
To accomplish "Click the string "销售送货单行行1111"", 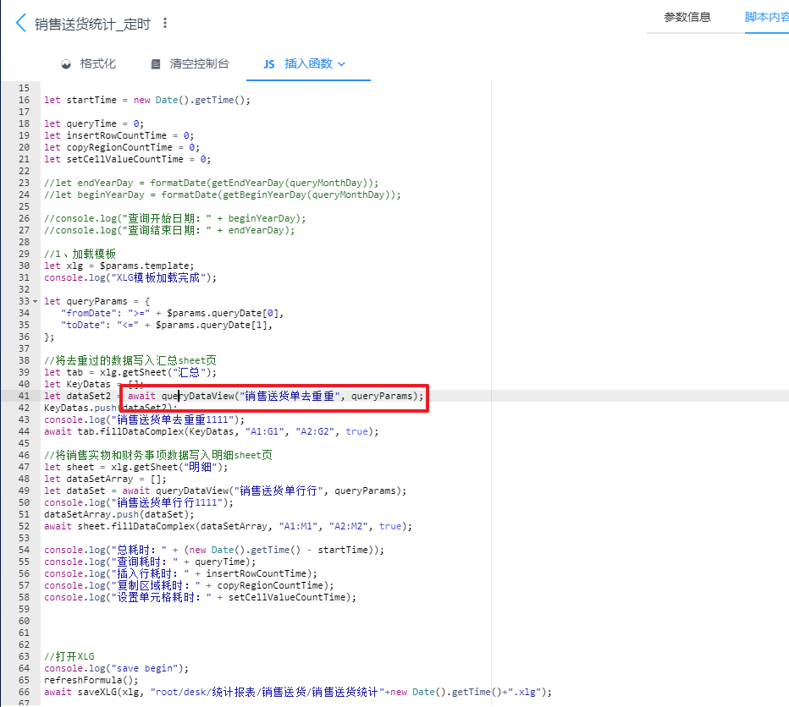I will pos(167,502).
